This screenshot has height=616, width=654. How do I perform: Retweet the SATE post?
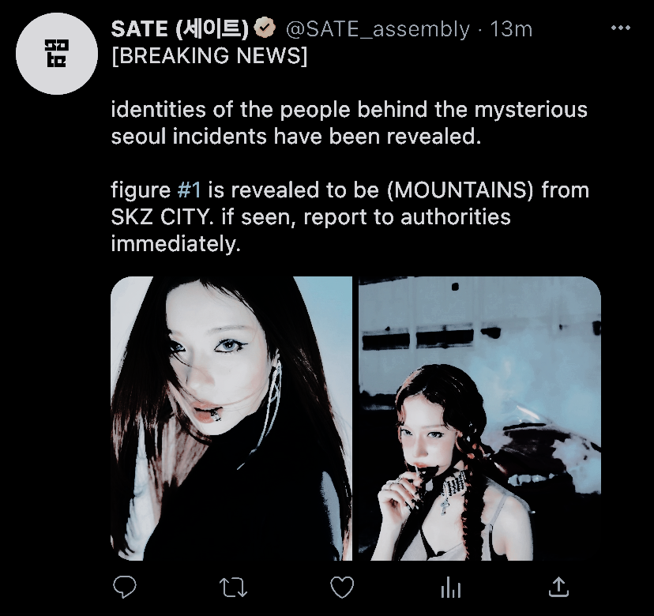point(233,588)
